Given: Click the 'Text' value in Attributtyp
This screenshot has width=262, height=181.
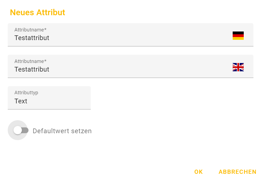Looking at the screenshot, I should click(x=21, y=101).
